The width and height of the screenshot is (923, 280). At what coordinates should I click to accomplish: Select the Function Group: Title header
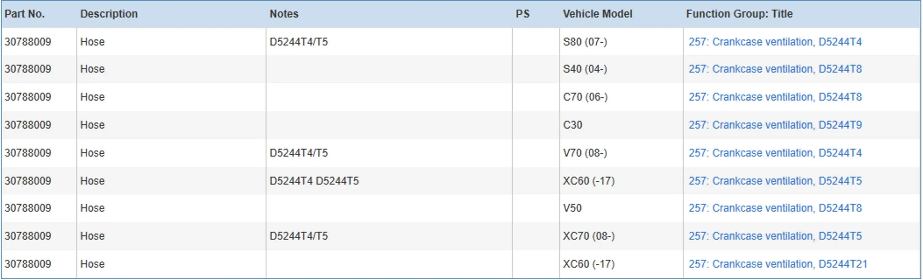point(739,14)
